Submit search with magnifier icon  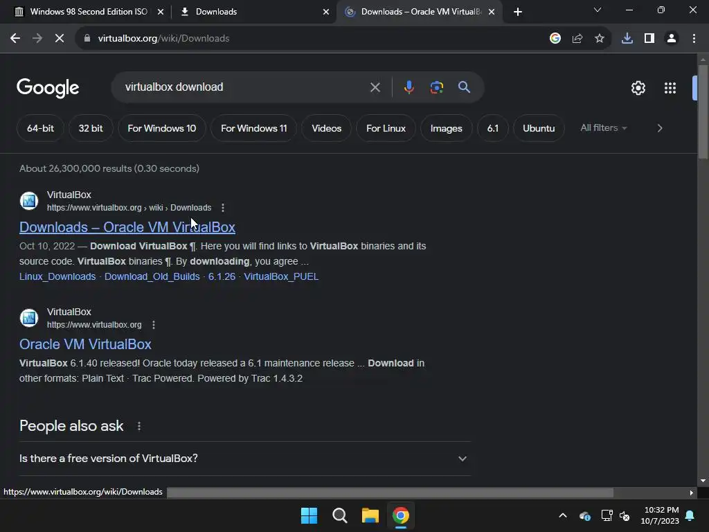tap(464, 87)
